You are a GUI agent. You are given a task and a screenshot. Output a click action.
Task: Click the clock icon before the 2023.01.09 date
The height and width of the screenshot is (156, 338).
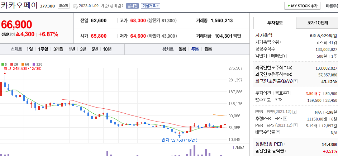75,6
